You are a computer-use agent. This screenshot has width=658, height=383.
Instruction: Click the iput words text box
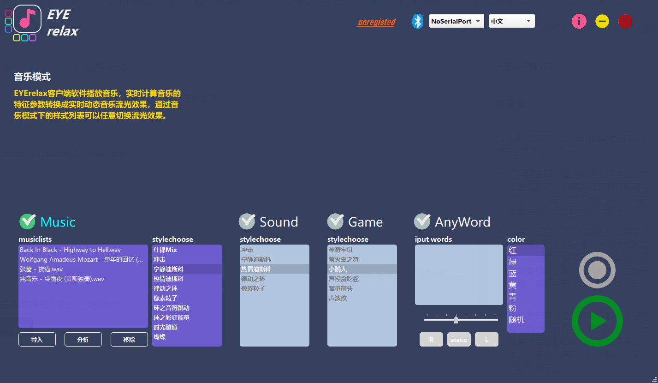pos(458,275)
